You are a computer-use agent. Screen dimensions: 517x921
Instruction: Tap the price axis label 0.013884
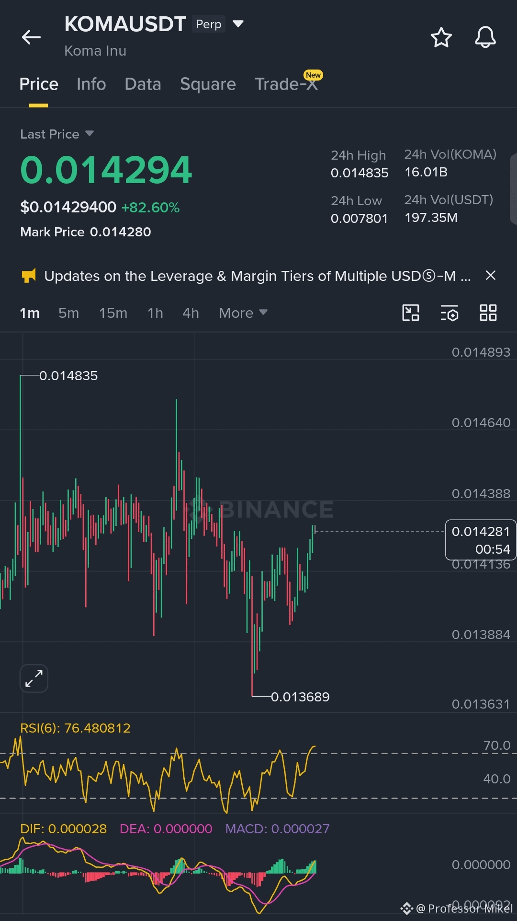(x=481, y=635)
